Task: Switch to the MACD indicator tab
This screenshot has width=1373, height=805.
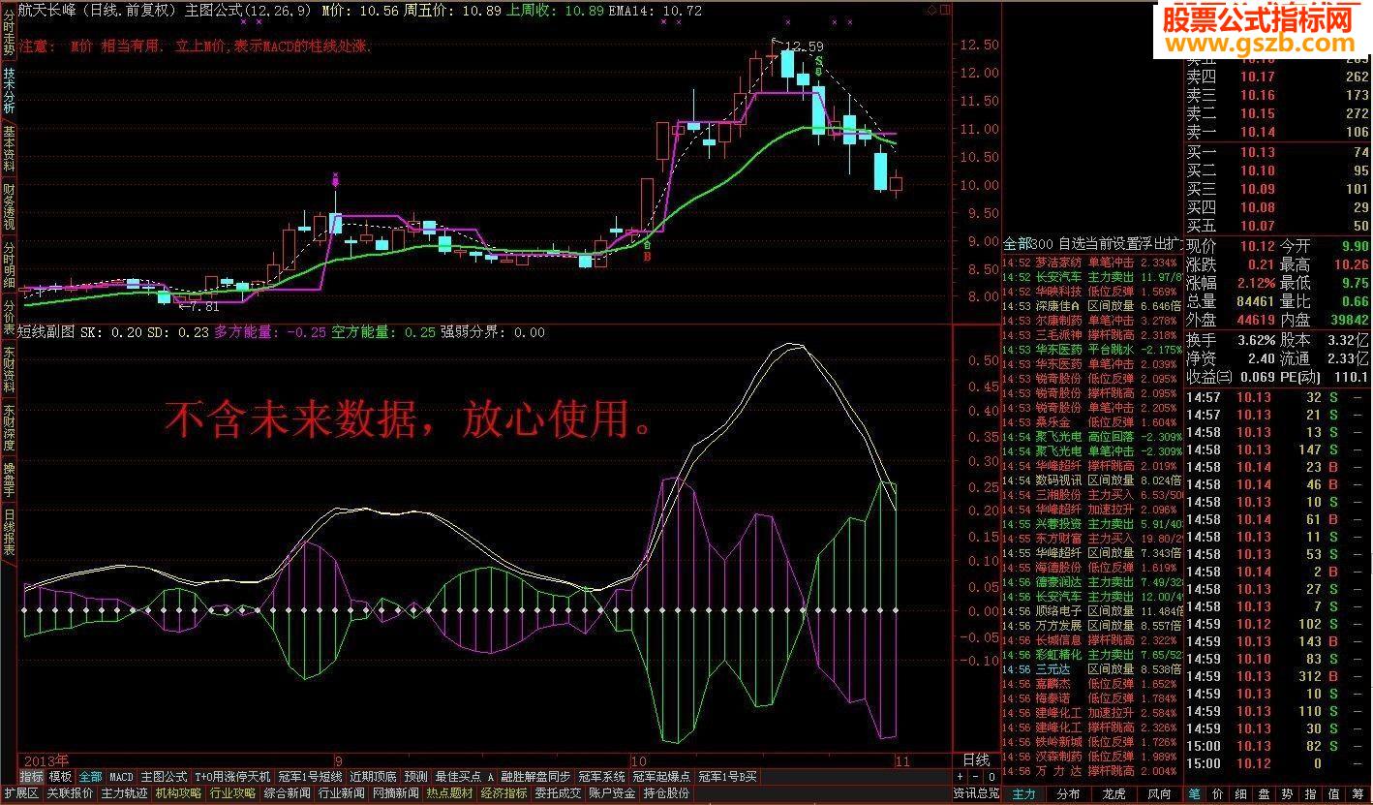Action: (121, 777)
